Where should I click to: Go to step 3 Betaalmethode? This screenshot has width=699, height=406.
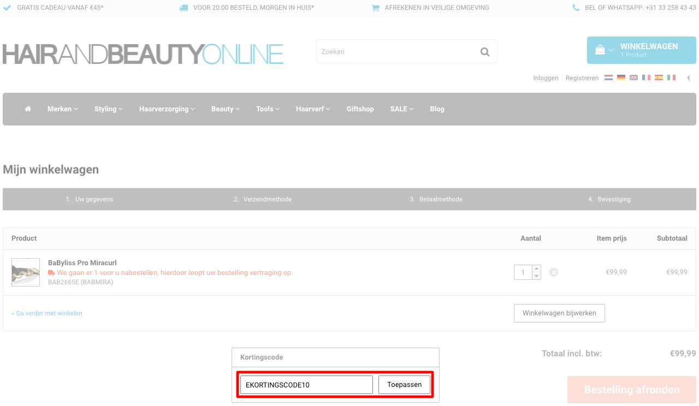click(436, 199)
